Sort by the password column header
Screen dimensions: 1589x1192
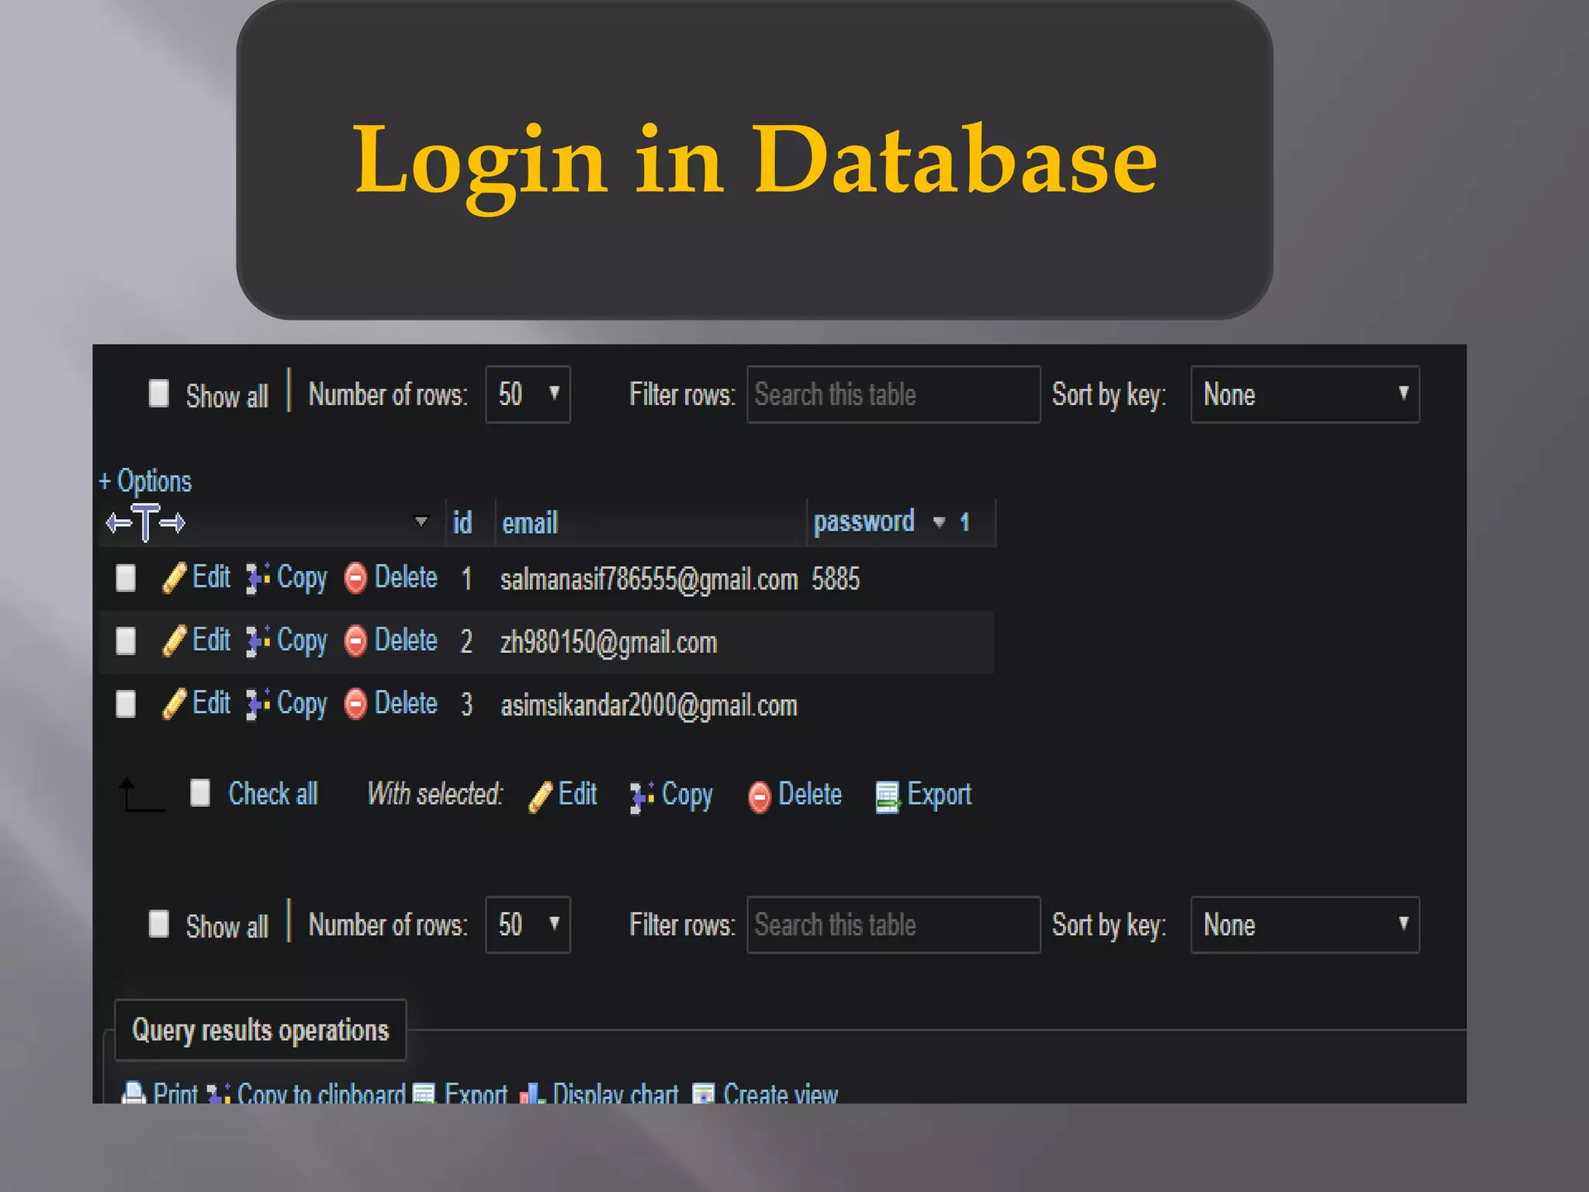point(863,521)
